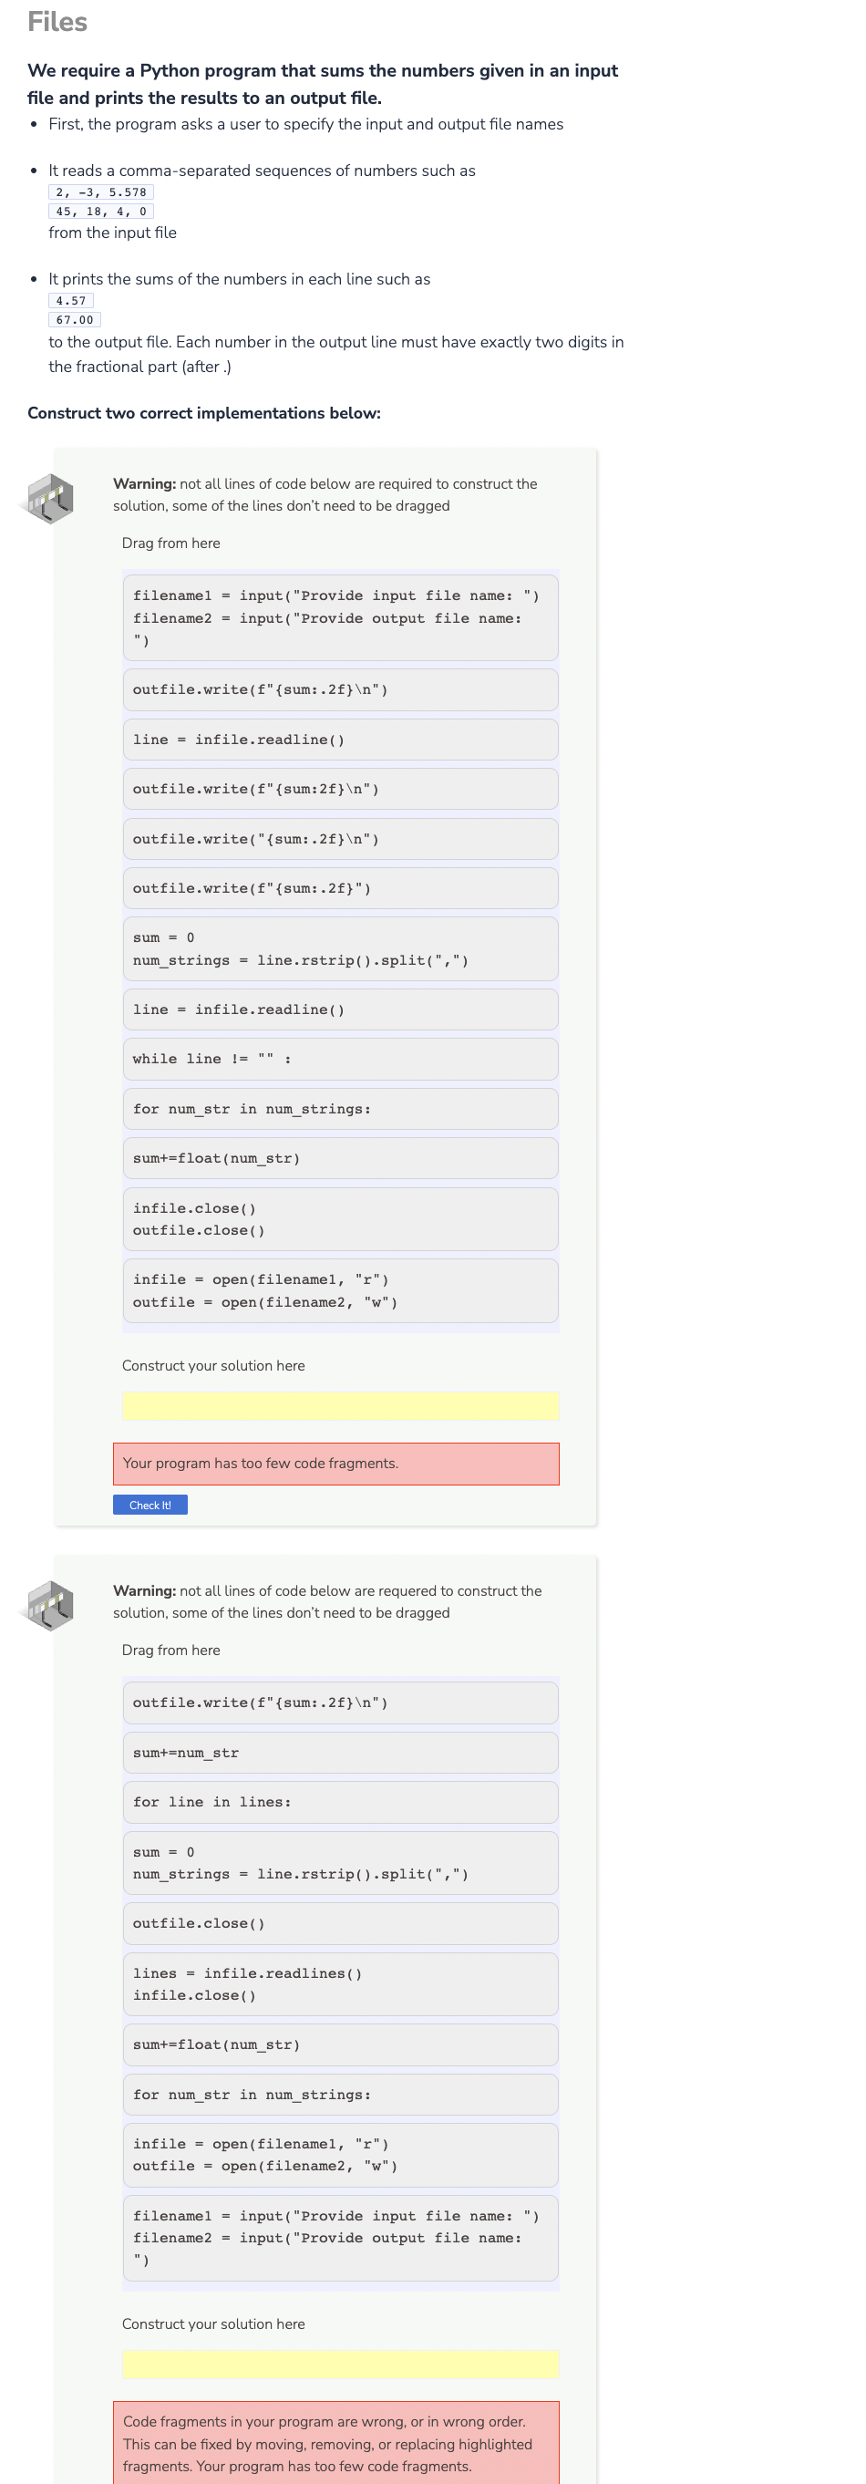866x2484 pixels.
Task: Select the outfile.write("{sum:.2f}\n") fragment without f prefix
Action: (340, 840)
